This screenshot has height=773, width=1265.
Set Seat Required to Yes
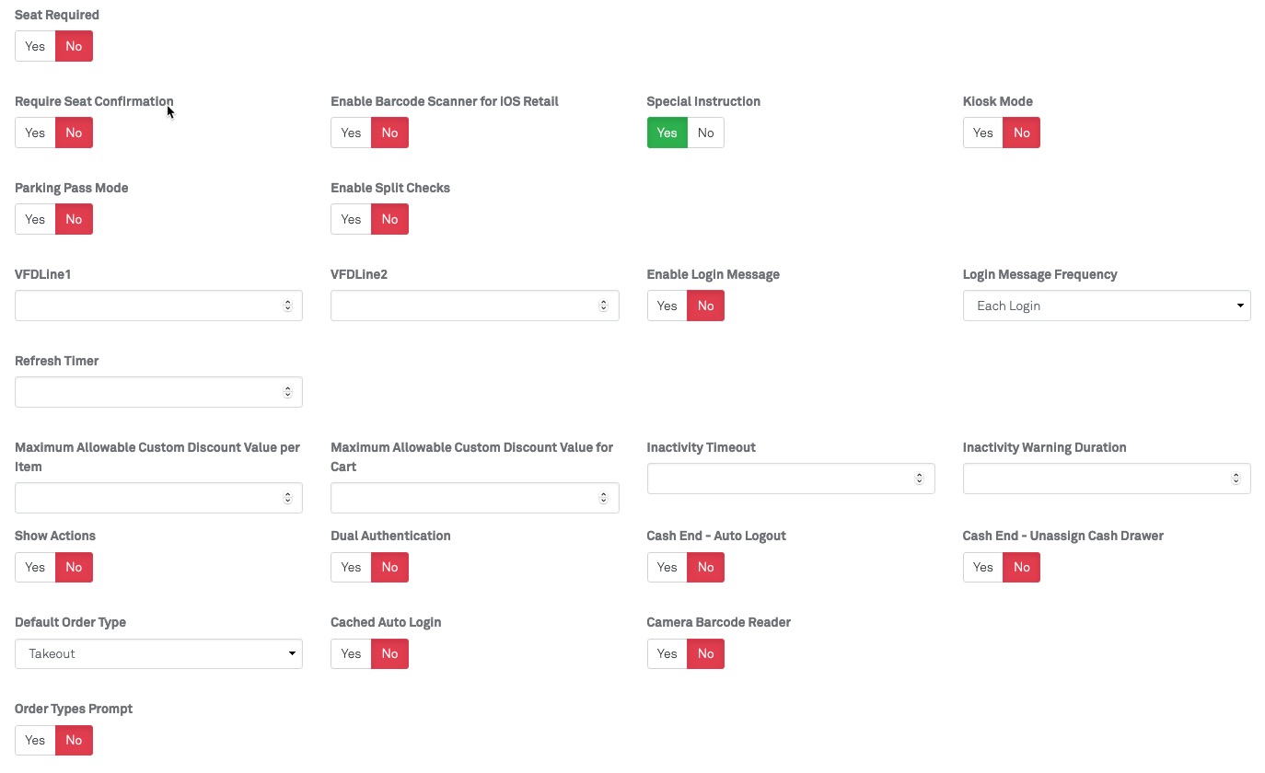pos(35,46)
